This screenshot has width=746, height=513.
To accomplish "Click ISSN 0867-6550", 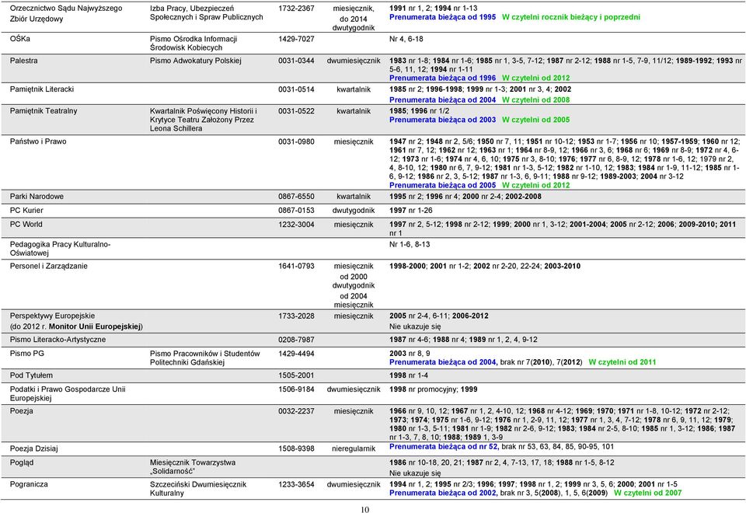I will (296, 197).
